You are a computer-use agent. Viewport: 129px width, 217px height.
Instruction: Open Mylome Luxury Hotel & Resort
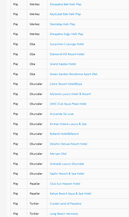70,94
